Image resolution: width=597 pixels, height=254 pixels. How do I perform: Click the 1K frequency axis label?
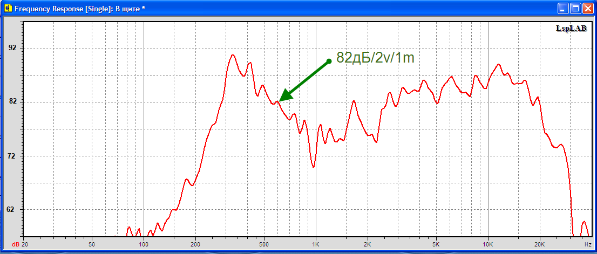tap(316, 243)
